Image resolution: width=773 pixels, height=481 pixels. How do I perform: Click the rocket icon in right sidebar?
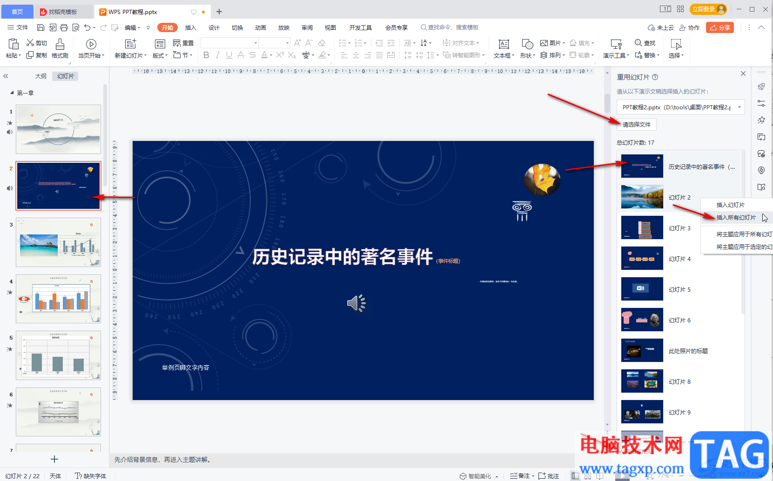click(761, 87)
